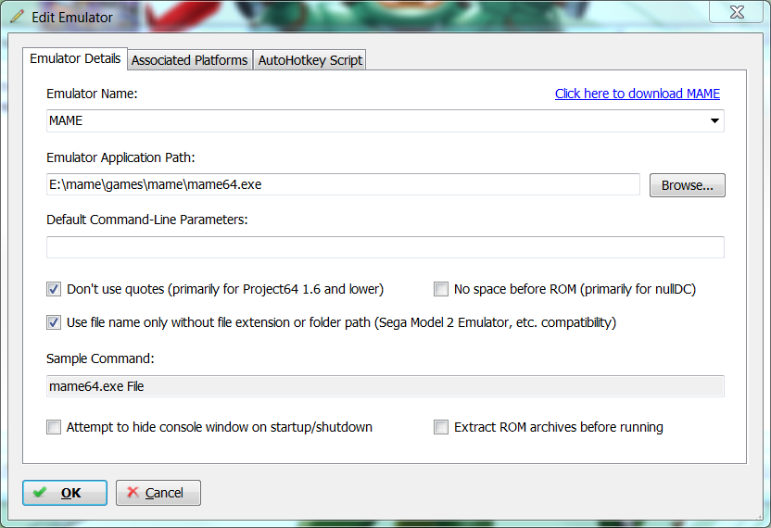This screenshot has width=771, height=528.
Task: Click the Emulator Name label
Action: [92, 94]
